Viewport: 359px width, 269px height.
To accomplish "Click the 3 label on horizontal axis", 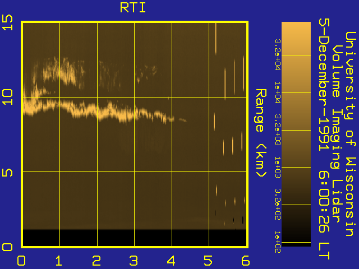I will click(x=134, y=261).
